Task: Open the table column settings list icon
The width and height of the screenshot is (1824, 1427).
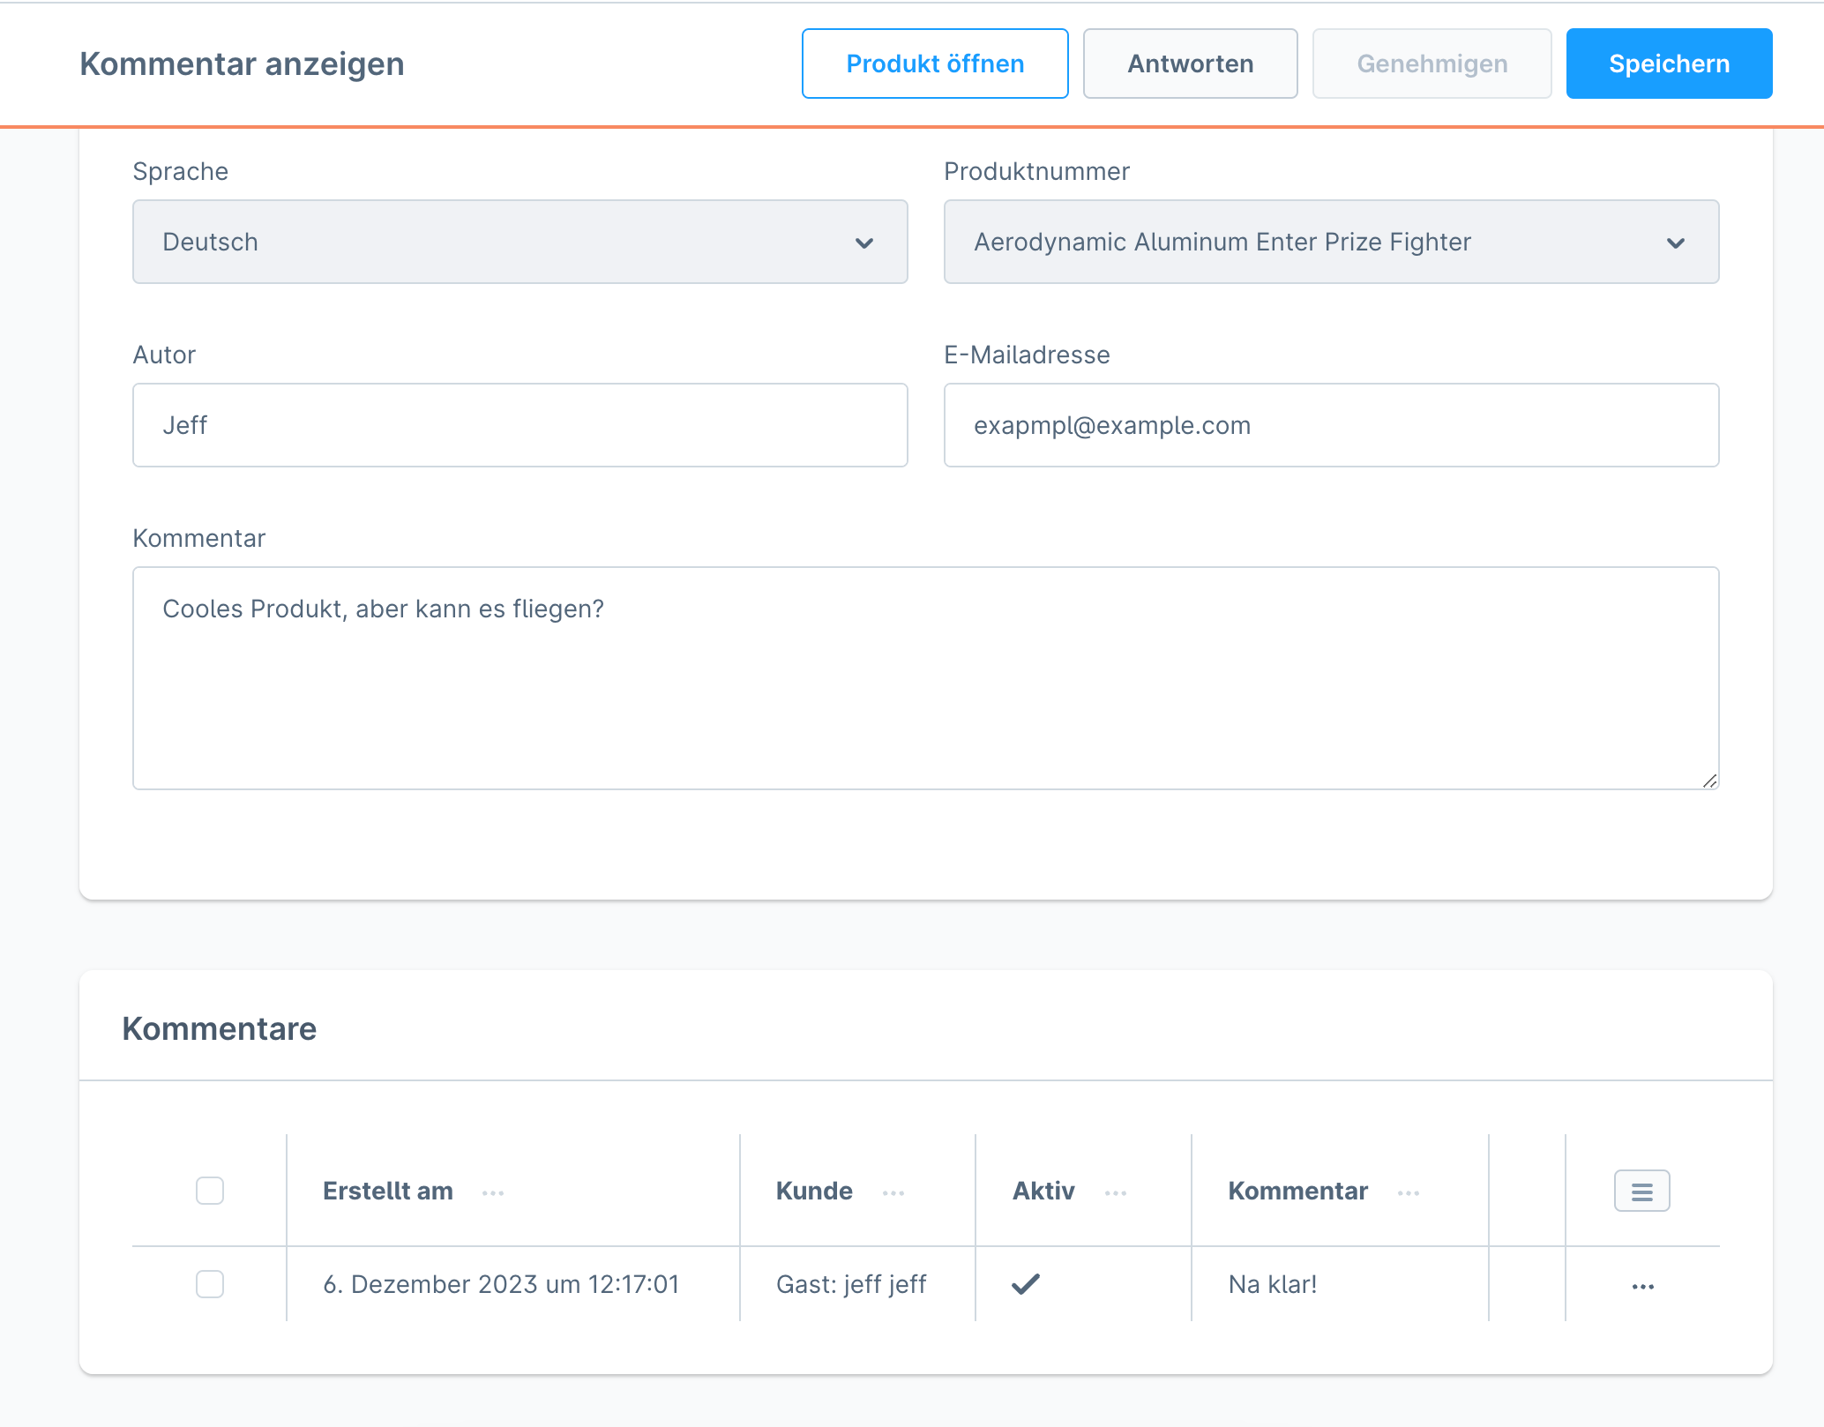Action: click(1642, 1192)
